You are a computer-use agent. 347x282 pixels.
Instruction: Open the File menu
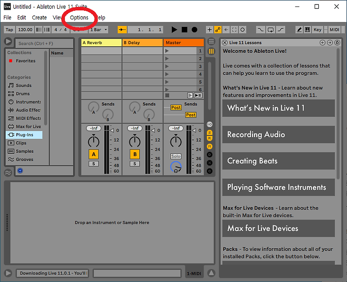pos(7,18)
